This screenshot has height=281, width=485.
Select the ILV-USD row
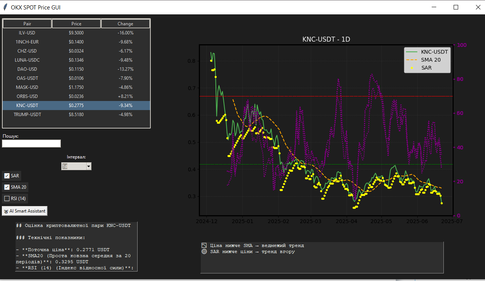coord(76,33)
